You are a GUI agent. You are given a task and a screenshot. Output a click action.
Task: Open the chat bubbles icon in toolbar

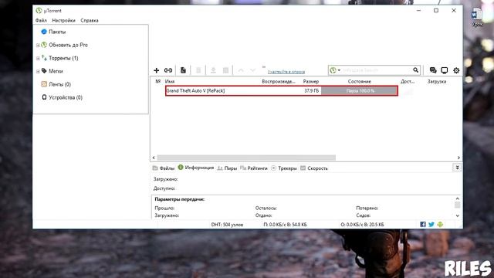click(x=433, y=70)
